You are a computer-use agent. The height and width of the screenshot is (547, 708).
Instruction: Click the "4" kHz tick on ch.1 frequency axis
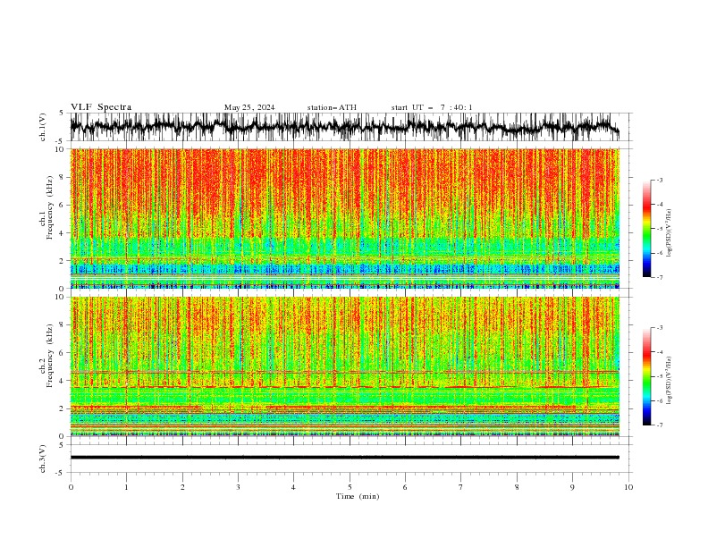[62, 233]
